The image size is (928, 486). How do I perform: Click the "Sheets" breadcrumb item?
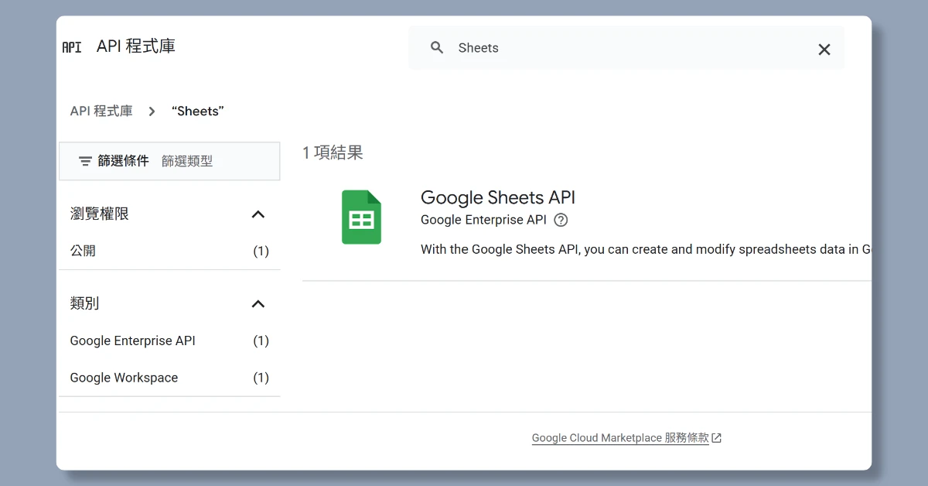198,111
